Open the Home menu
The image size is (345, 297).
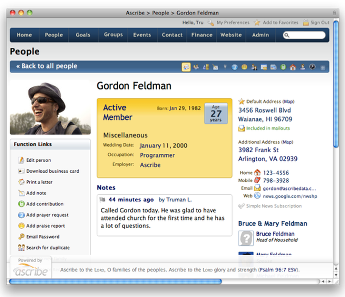tap(24, 35)
